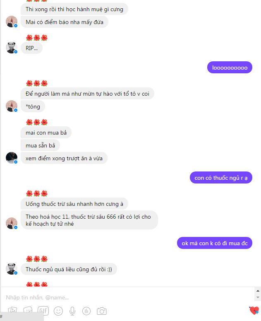The image size is (261, 321).
Task: Open the photo attachment picker icon
Action: click(x=12, y=311)
